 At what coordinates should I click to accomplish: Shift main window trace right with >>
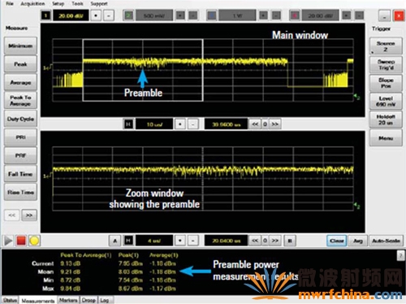coord(275,124)
